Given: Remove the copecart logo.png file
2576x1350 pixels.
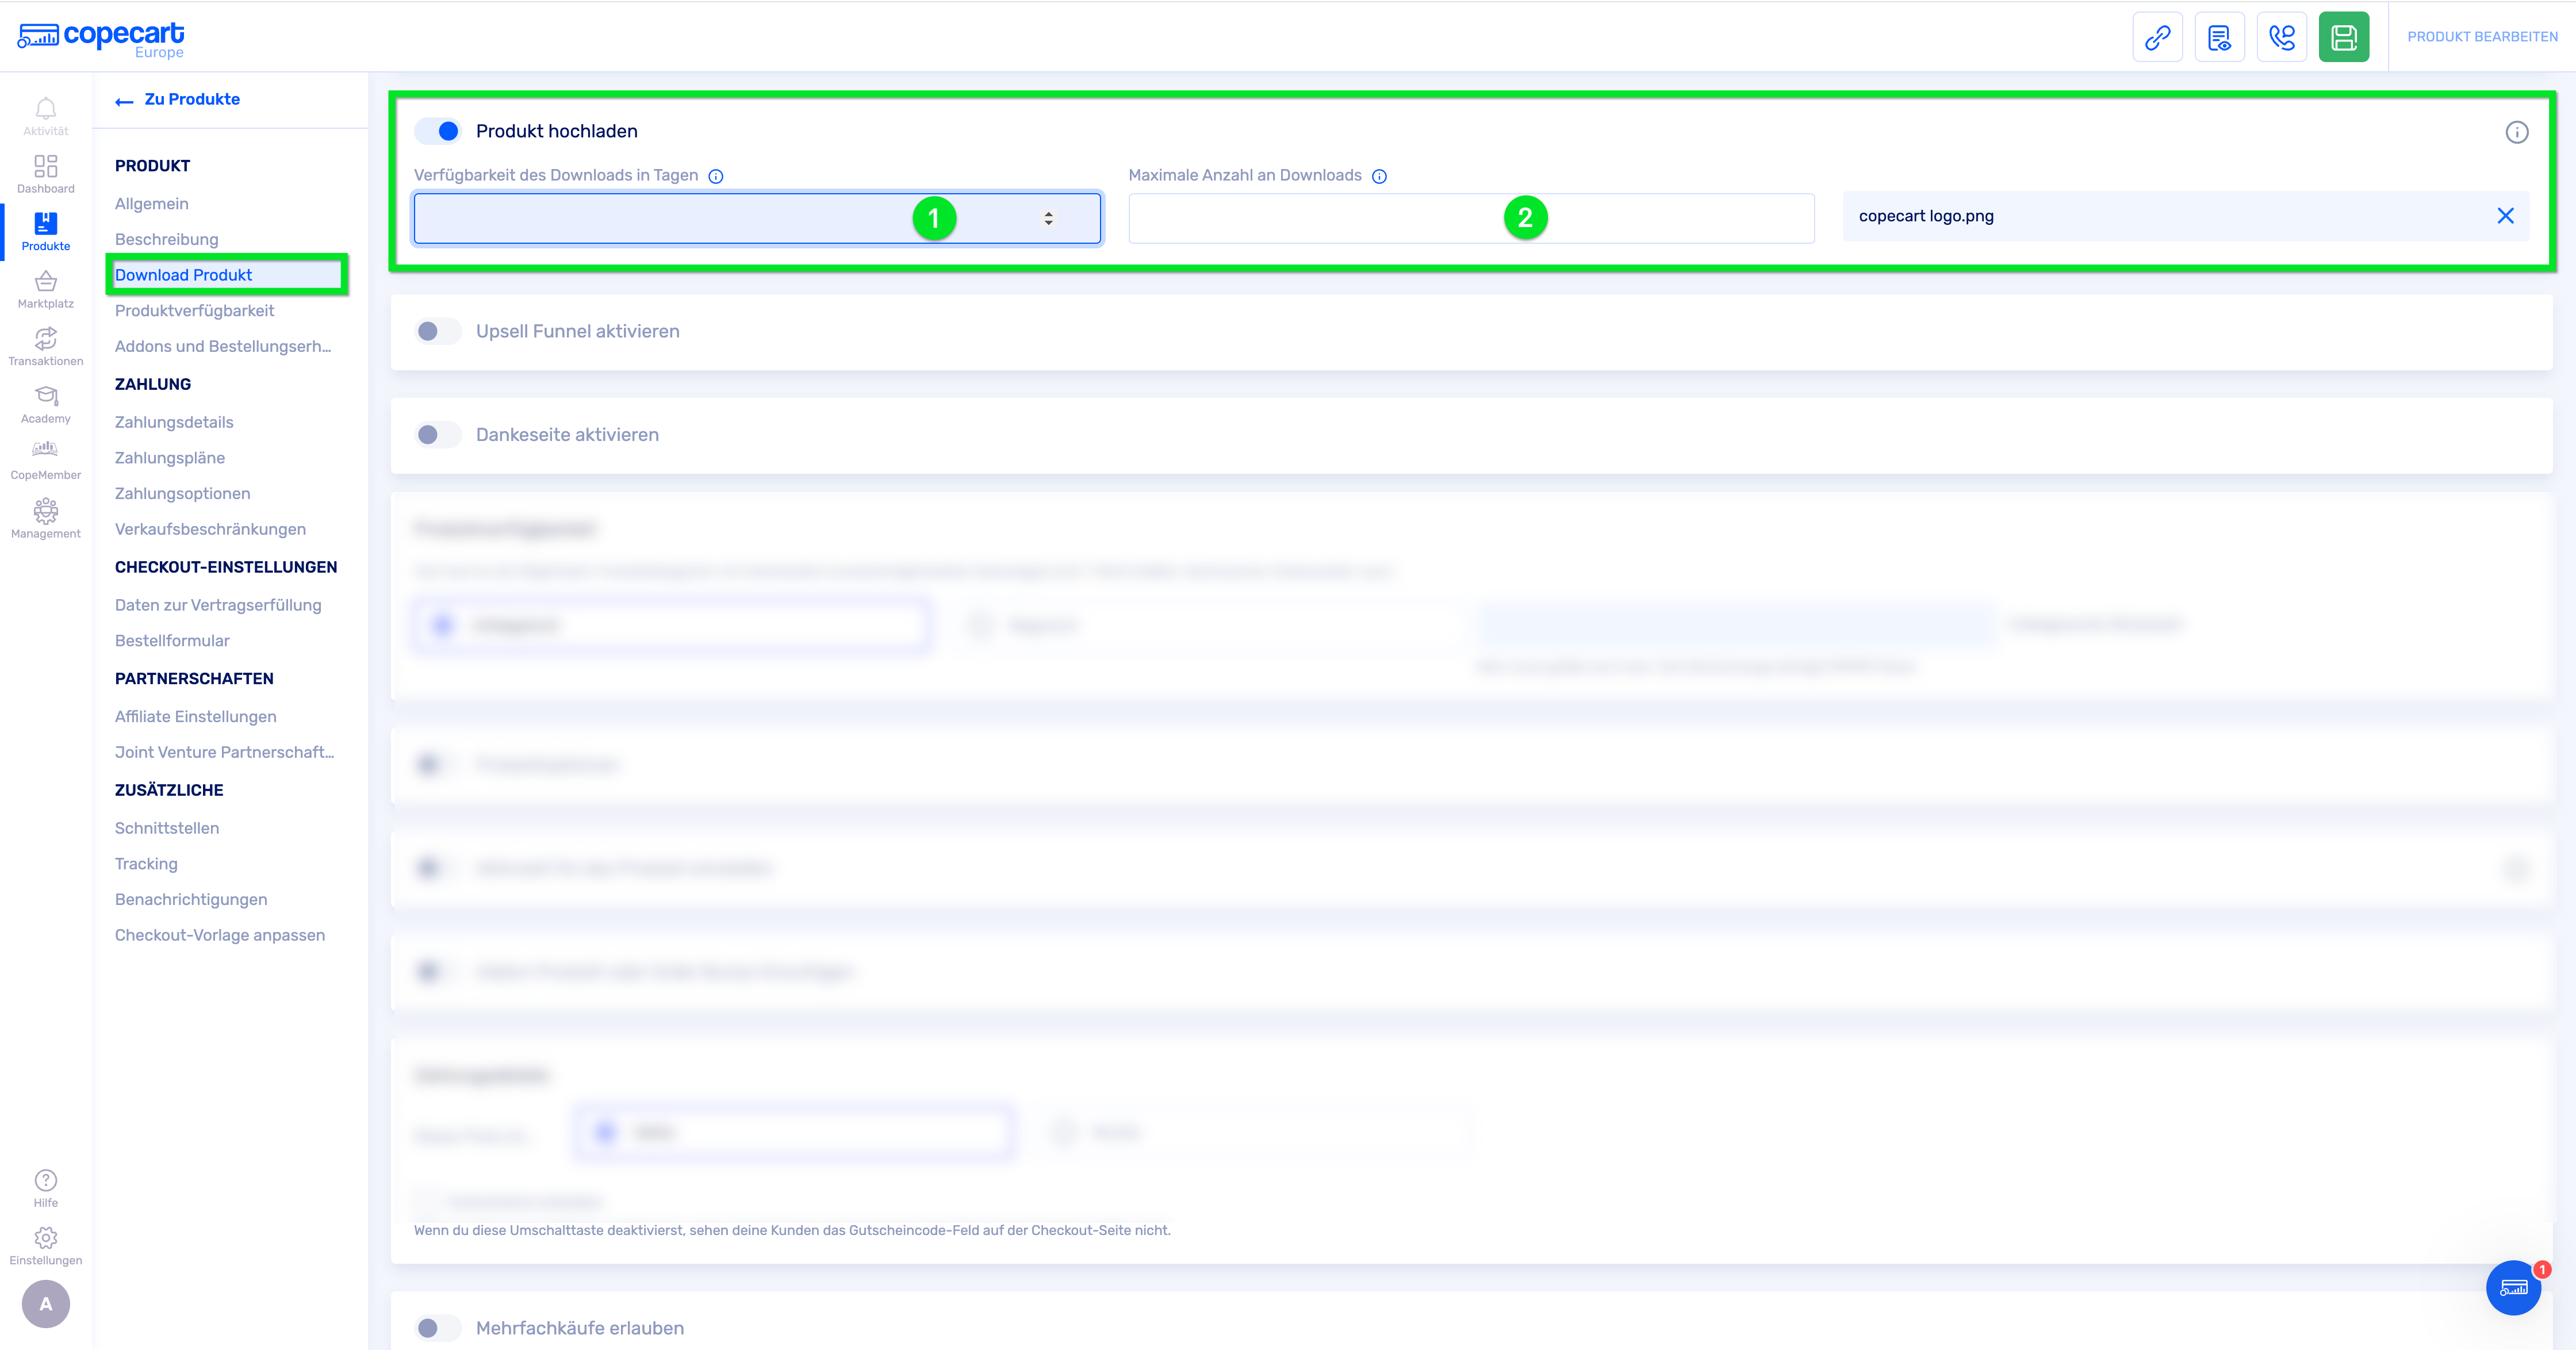Looking at the screenshot, I should pos(2505,216).
